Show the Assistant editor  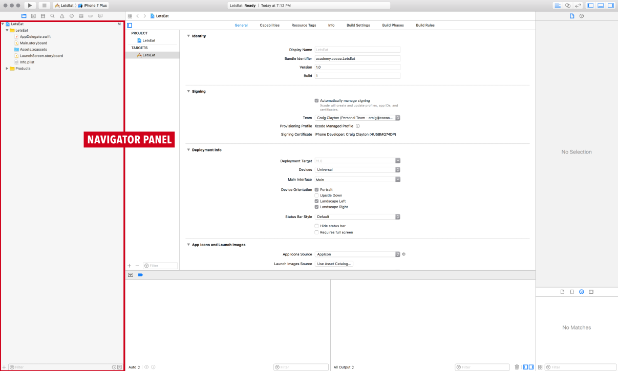pos(567,5)
